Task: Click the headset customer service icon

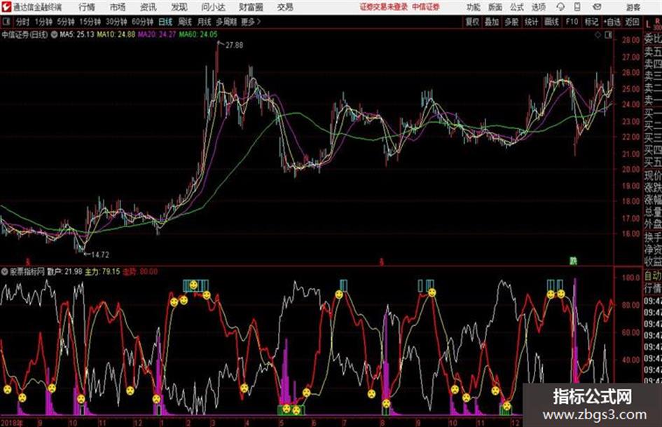Action: pyautogui.click(x=560, y=7)
